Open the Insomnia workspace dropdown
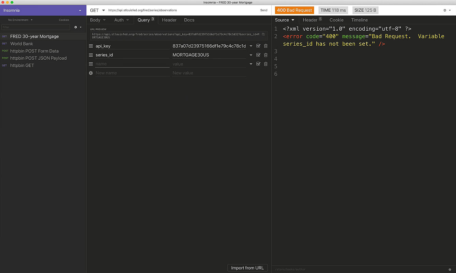 (x=43, y=10)
